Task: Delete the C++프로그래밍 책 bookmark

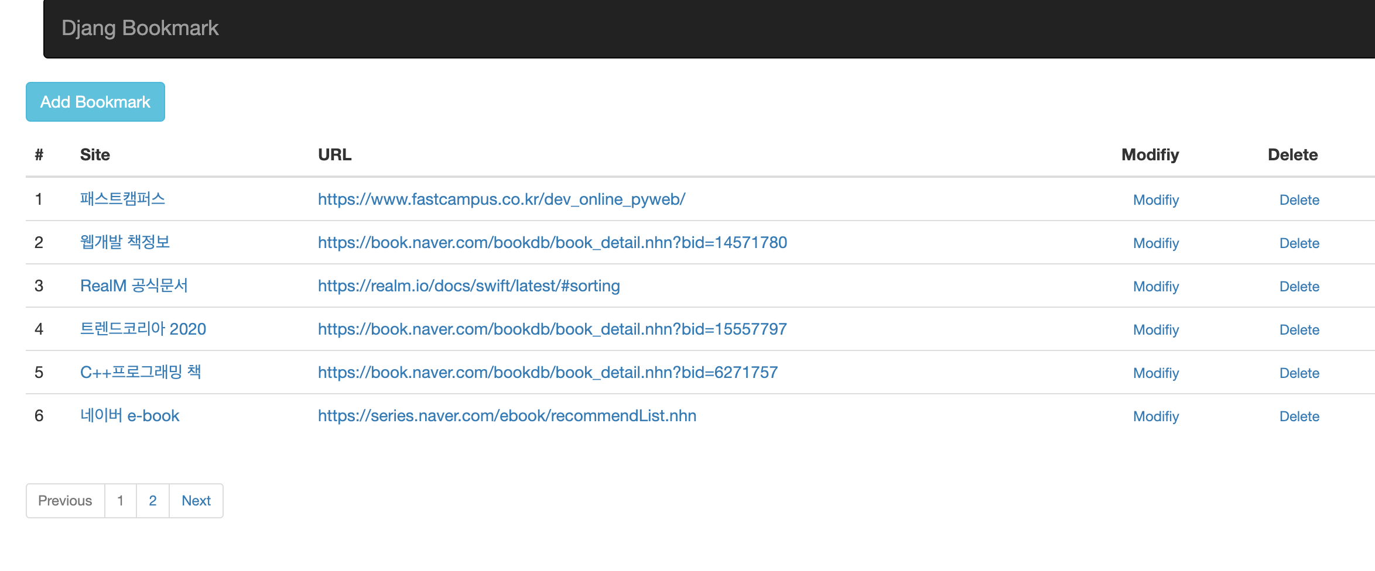Action: (1299, 373)
